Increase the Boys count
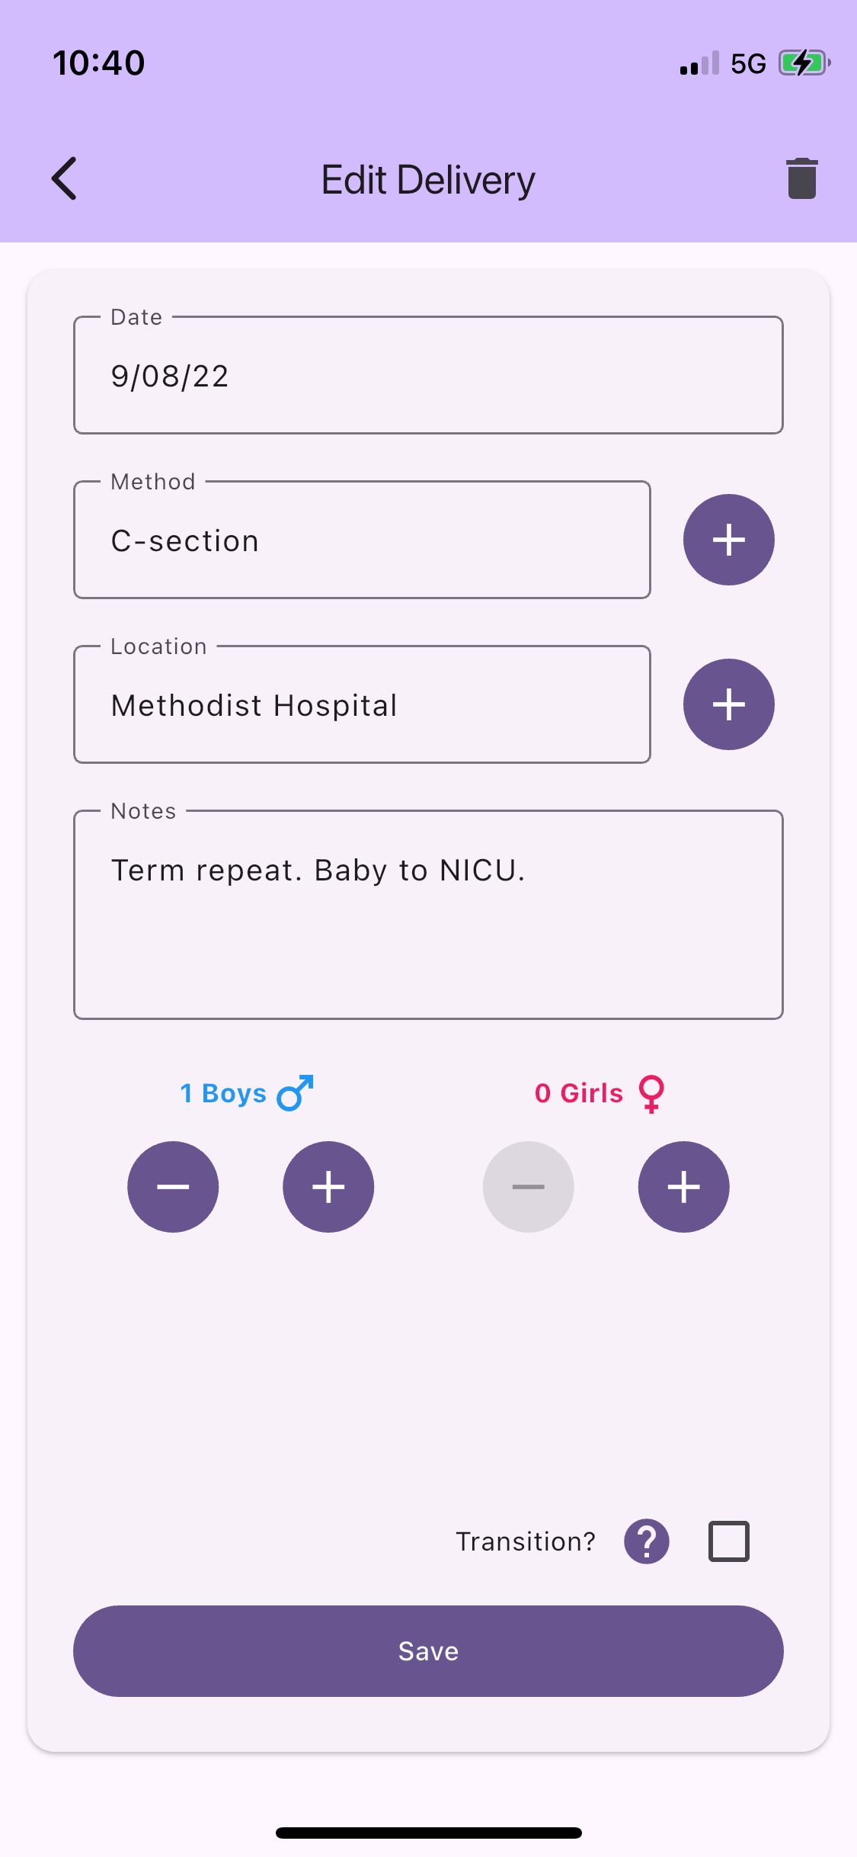The height and width of the screenshot is (1857, 857). [328, 1186]
